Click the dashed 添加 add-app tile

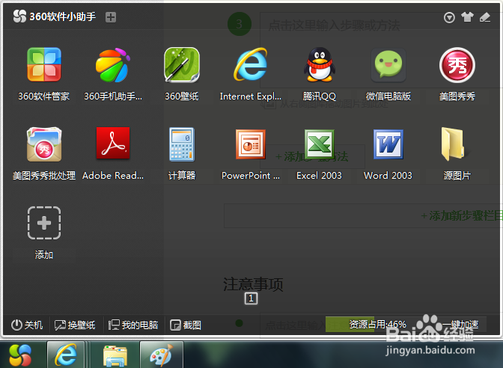44,223
